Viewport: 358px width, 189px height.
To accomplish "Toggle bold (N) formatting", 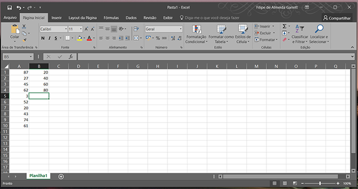I will 43,38.
